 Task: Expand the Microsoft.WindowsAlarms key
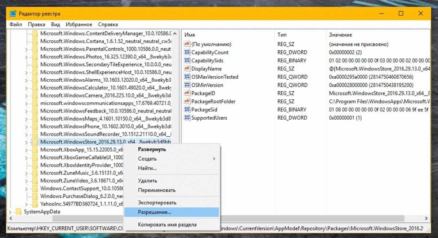27,80
